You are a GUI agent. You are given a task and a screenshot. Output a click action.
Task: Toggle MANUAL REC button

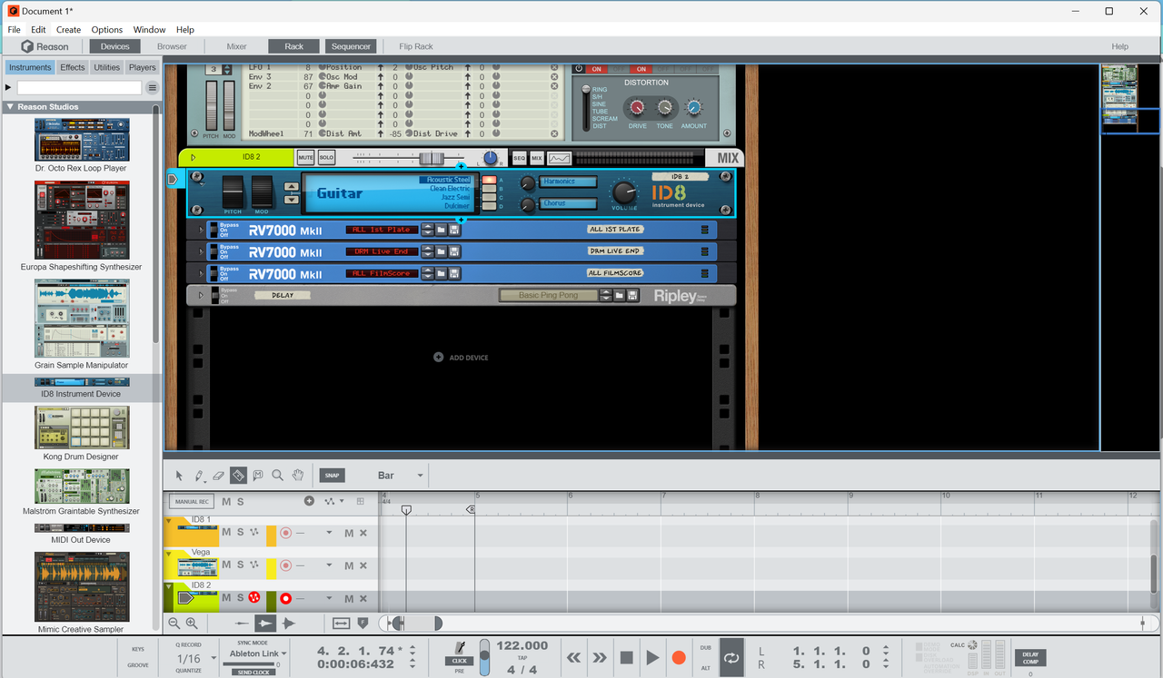[x=193, y=501]
